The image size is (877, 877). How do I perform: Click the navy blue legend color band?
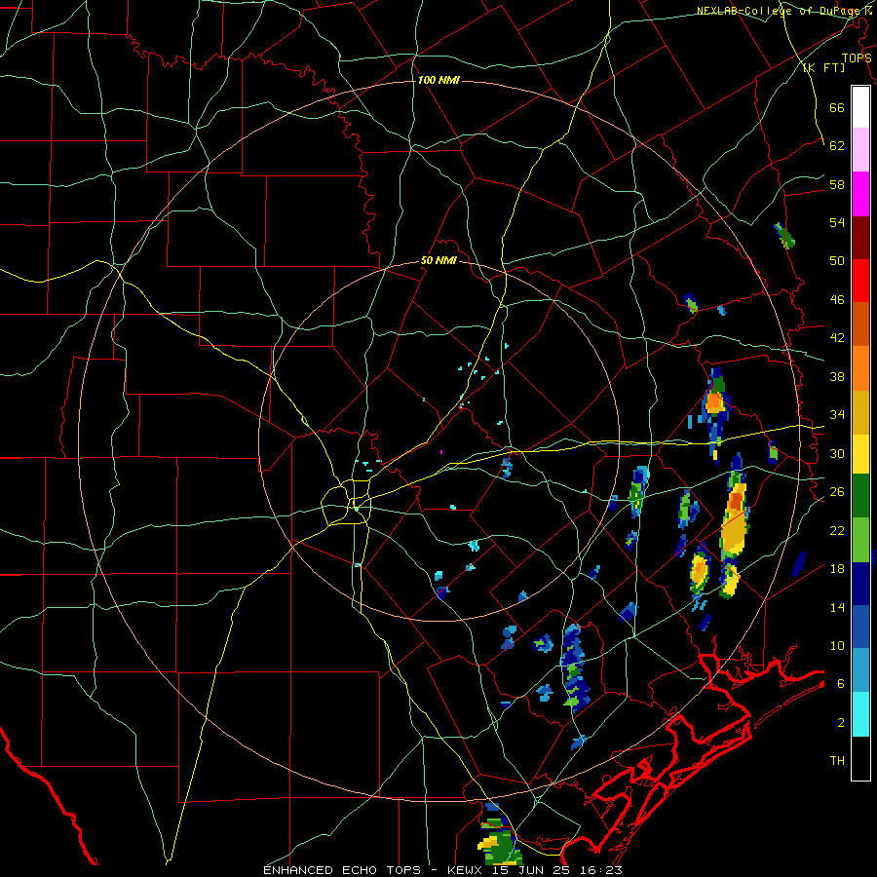(860, 584)
